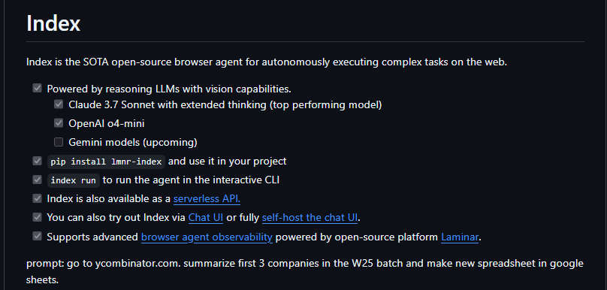607x290 pixels.
Task: Visit the Laminar link
Action: (x=460, y=237)
